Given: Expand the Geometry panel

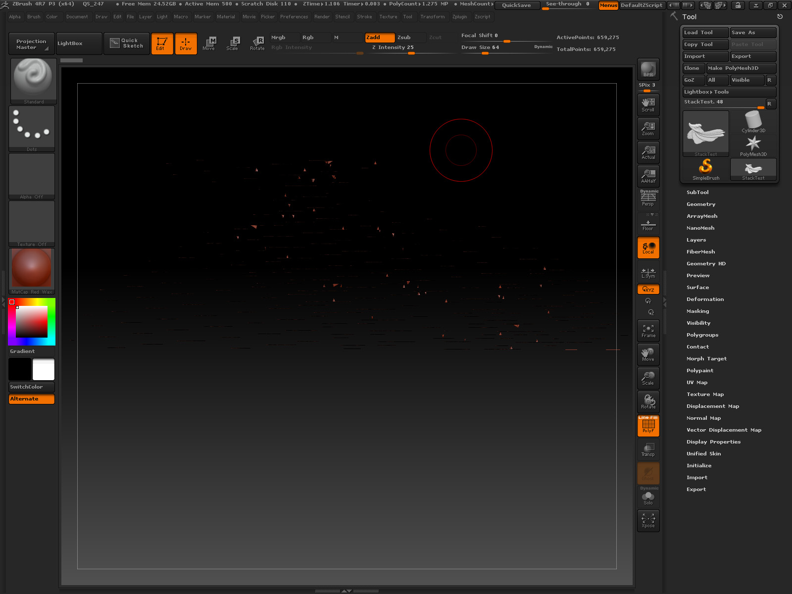Looking at the screenshot, I should (701, 204).
